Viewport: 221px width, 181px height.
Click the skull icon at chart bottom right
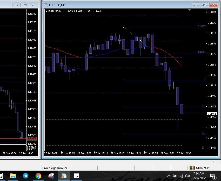pos(203,147)
